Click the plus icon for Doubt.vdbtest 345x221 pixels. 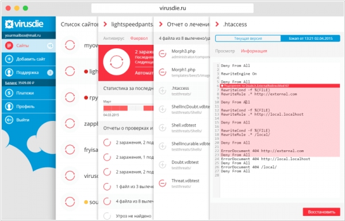[162, 165]
